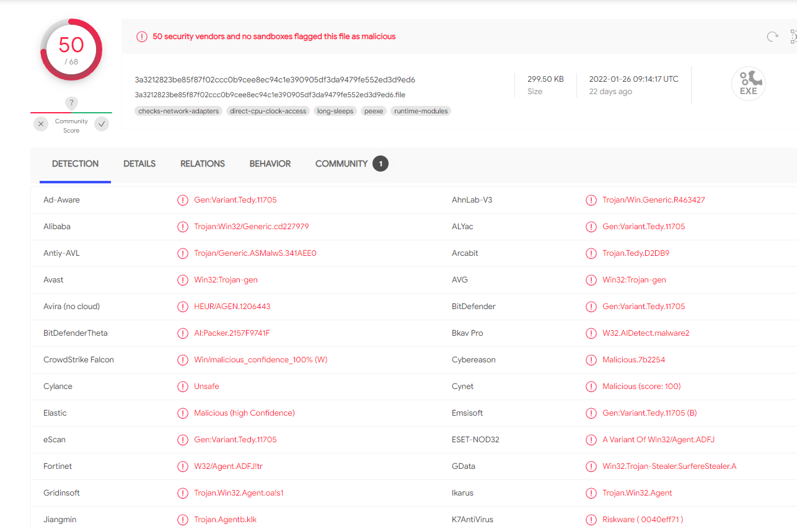Screen dimensions: 797x529
Task: Click the community score X vote icon
Action: [x=41, y=124]
